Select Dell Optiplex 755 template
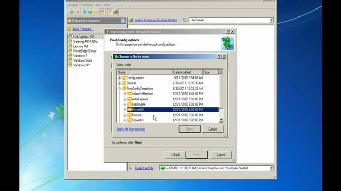This screenshot has width=341, height=191. click(x=84, y=37)
